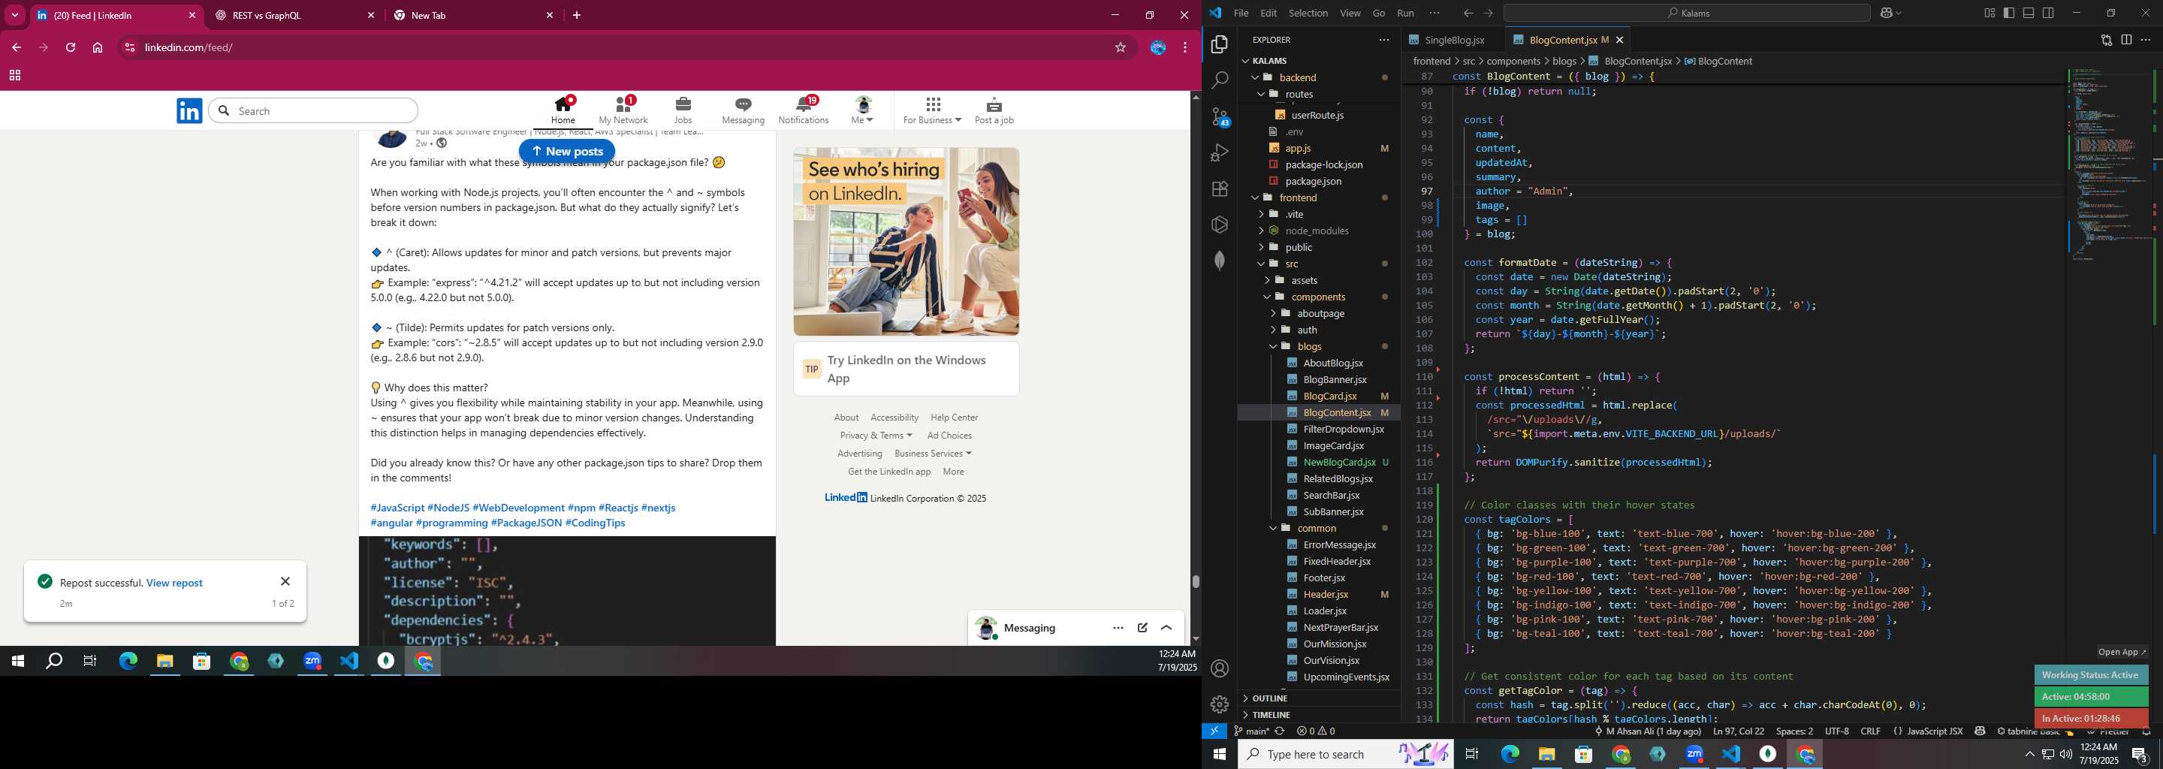Image resolution: width=2163 pixels, height=769 pixels.
Task: Open Extensions view in VS Code activity bar
Action: (1219, 189)
